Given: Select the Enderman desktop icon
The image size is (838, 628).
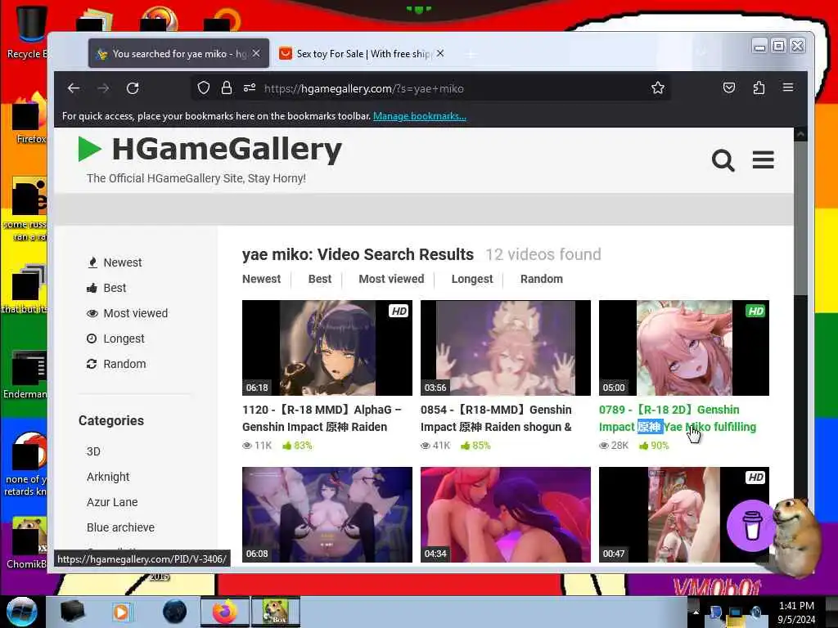Looking at the screenshot, I should coord(25,374).
